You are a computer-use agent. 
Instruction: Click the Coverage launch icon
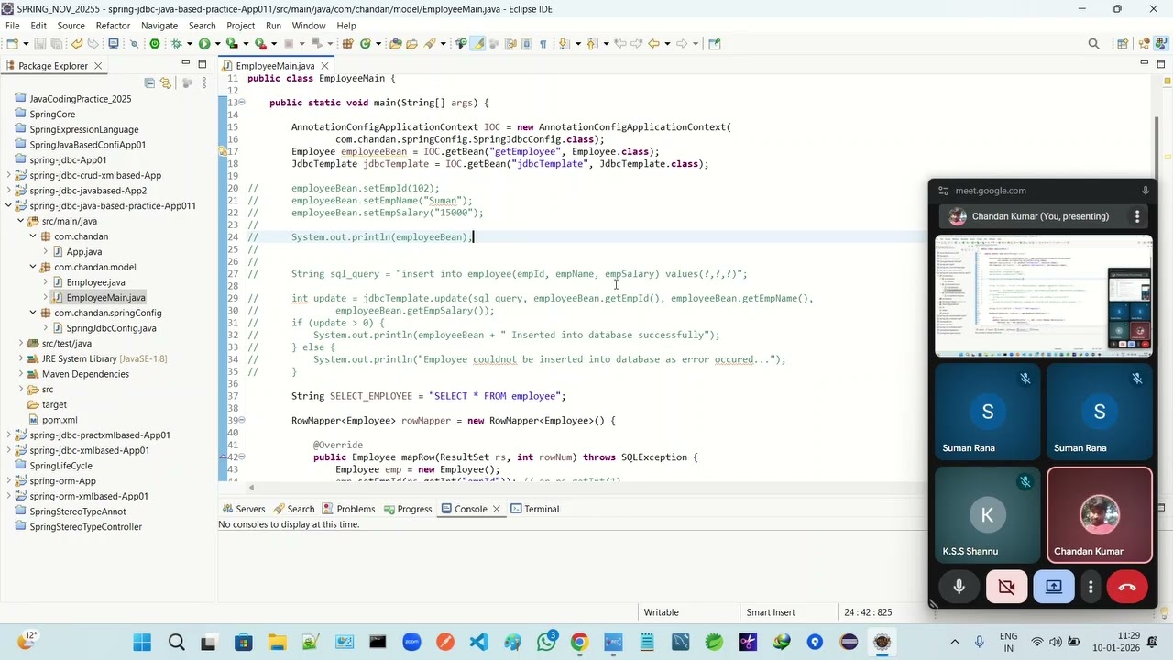[x=231, y=43]
